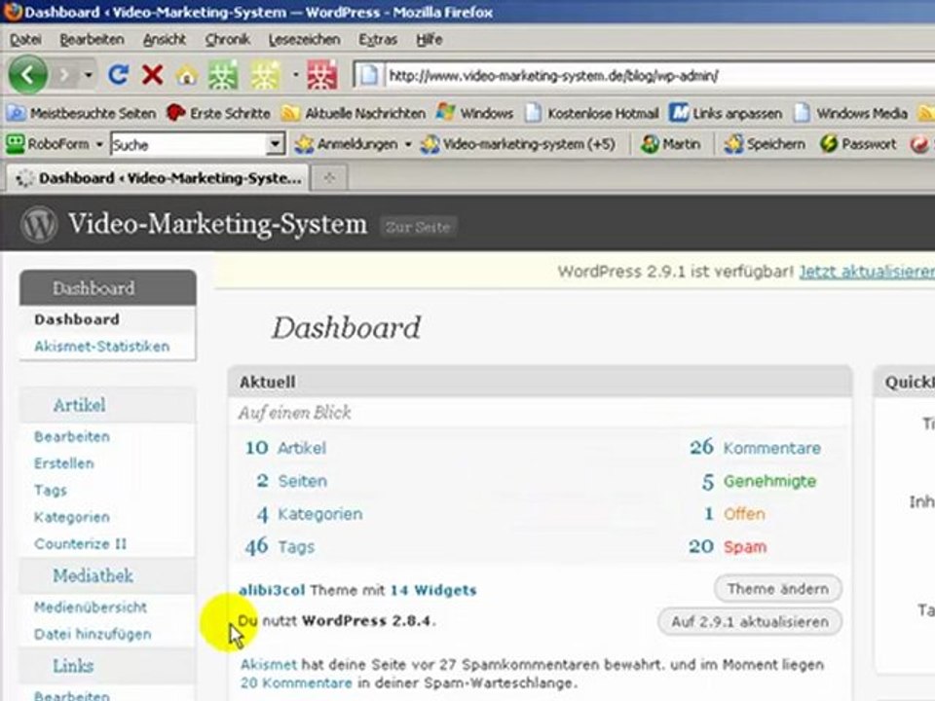Click Auf 2.9.1 aktualisieren button
935x701 pixels.
[x=750, y=622]
